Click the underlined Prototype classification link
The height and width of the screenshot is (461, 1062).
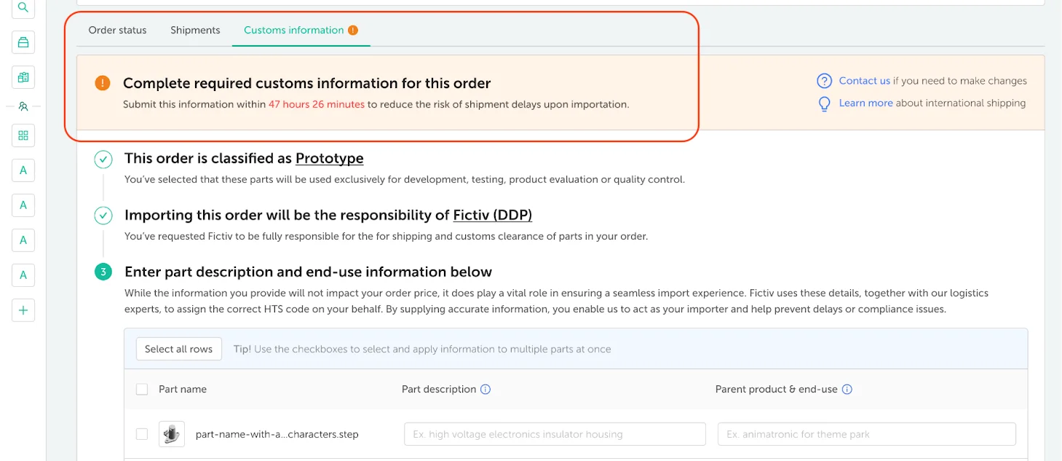tap(329, 158)
